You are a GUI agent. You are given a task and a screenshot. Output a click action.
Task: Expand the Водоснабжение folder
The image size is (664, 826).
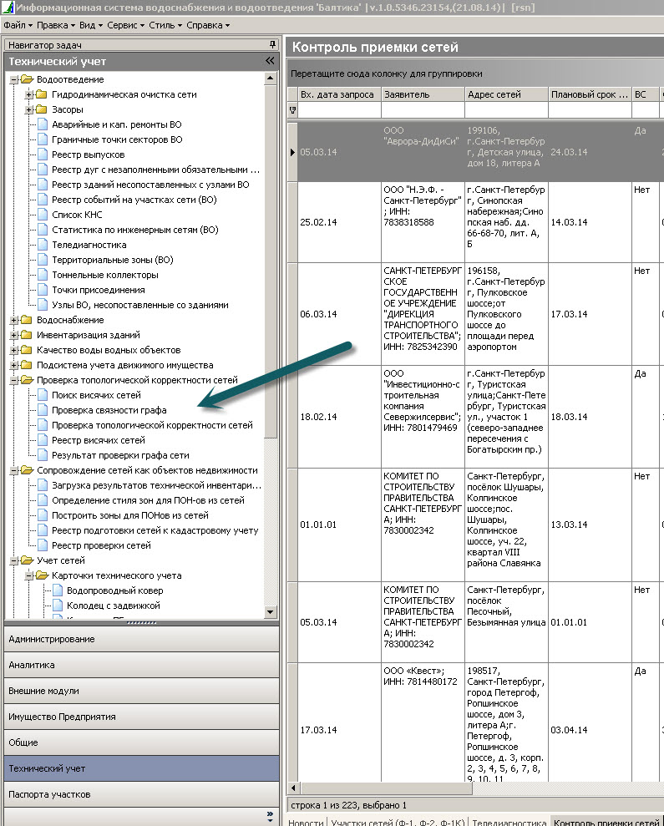(14, 320)
